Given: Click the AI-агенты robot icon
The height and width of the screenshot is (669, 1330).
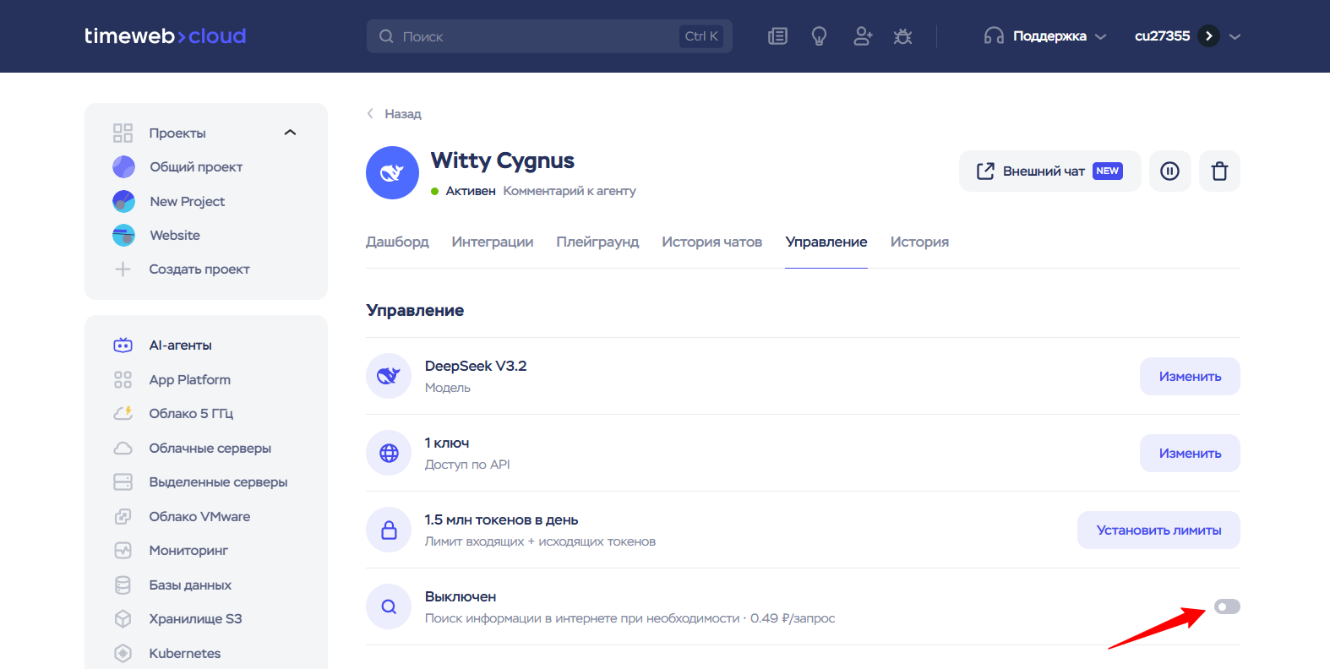Looking at the screenshot, I should click(x=123, y=345).
